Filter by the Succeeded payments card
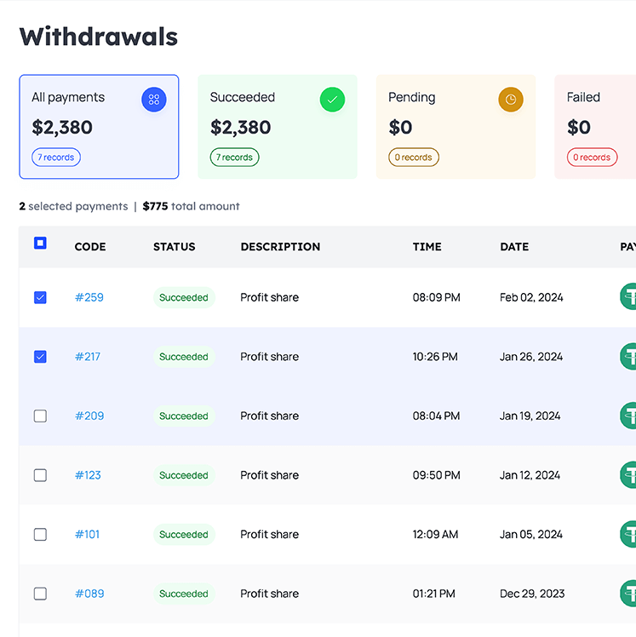Image resolution: width=636 pixels, height=637 pixels. tap(277, 127)
